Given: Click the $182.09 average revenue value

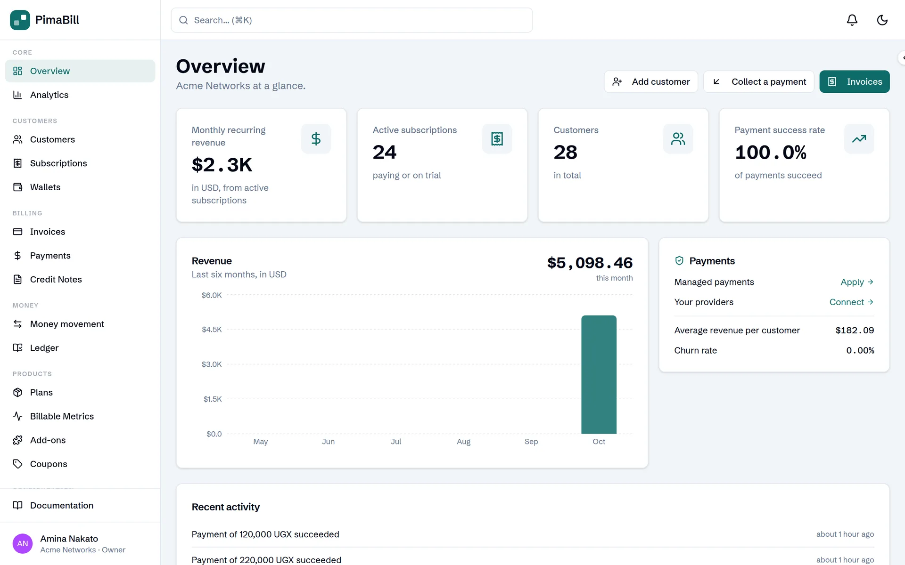Looking at the screenshot, I should (855, 330).
